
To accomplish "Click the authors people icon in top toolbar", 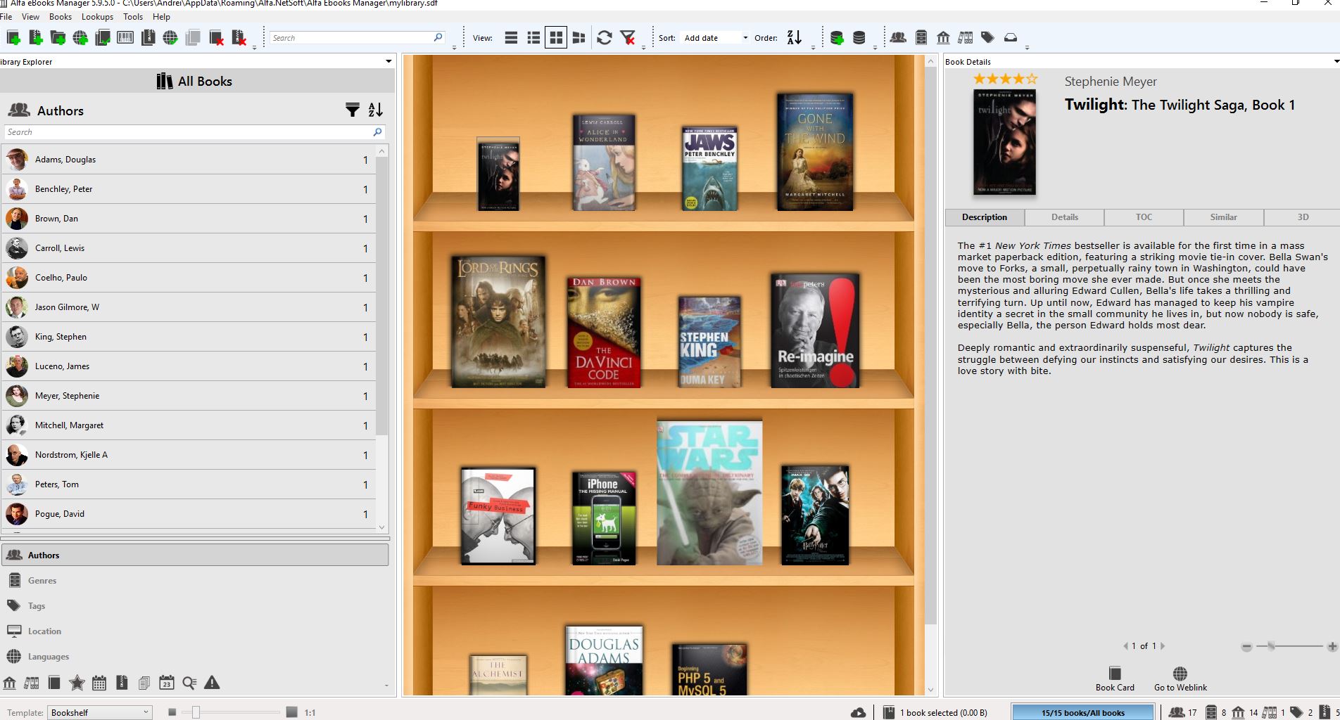I will click(x=898, y=38).
